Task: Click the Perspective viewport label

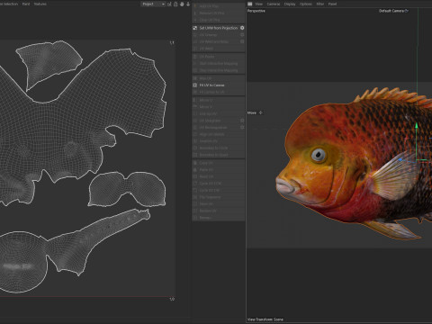Action: click(x=256, y=11)
